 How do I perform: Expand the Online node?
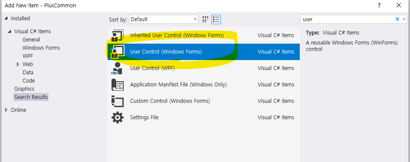(x=6, y=110)
